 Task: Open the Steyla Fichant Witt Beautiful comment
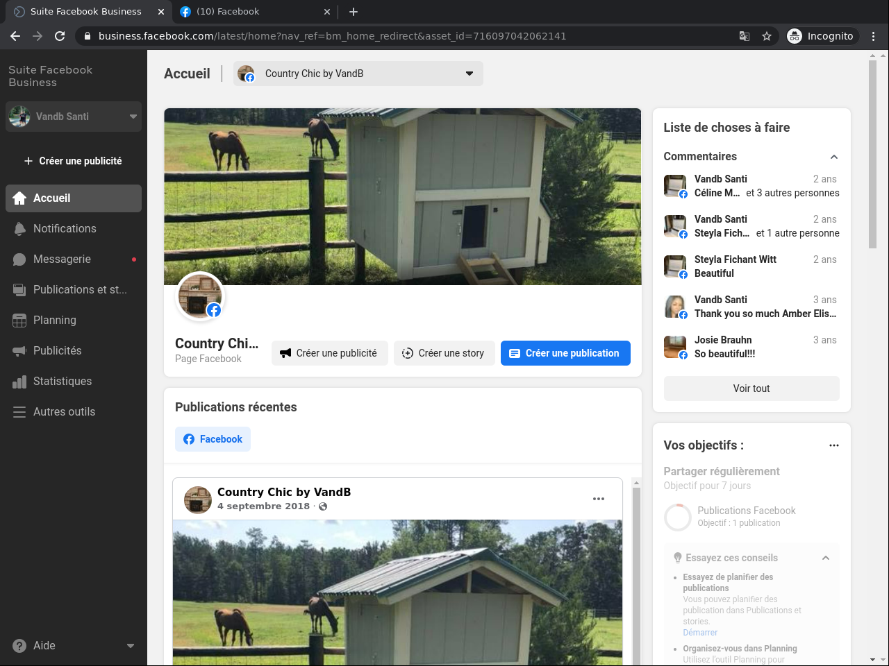coord(751,266)
